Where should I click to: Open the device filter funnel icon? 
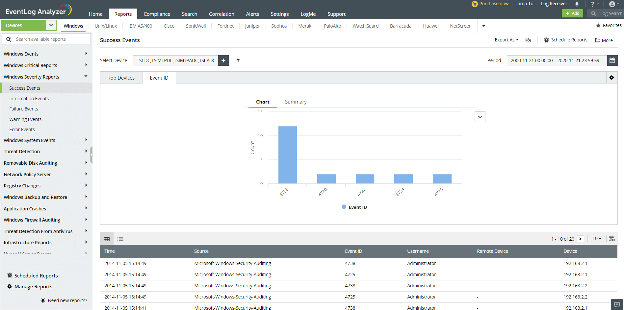[x=238, y=60]
